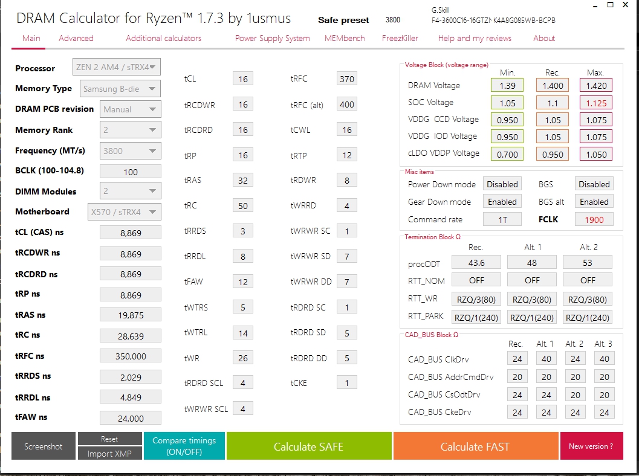The image size is (639, 476).
Task: Click CAD_BUS CsOdtDrv Alt. 3 value 20
Action: [x=605, y=394]
